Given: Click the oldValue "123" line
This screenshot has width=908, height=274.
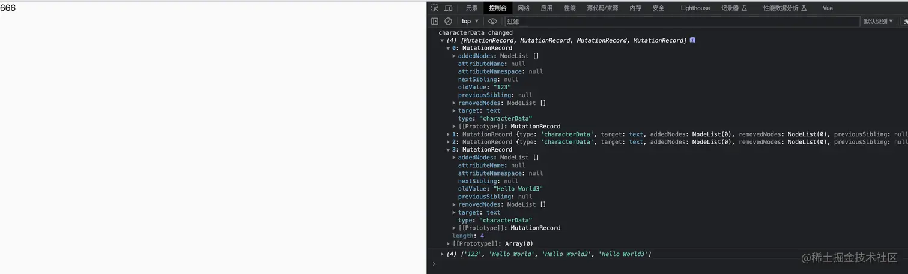Looking at the screenshot, I should [x=485, y=87].
